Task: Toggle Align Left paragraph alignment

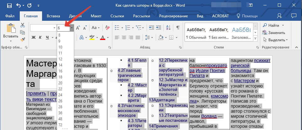Action: coord(117,37)
